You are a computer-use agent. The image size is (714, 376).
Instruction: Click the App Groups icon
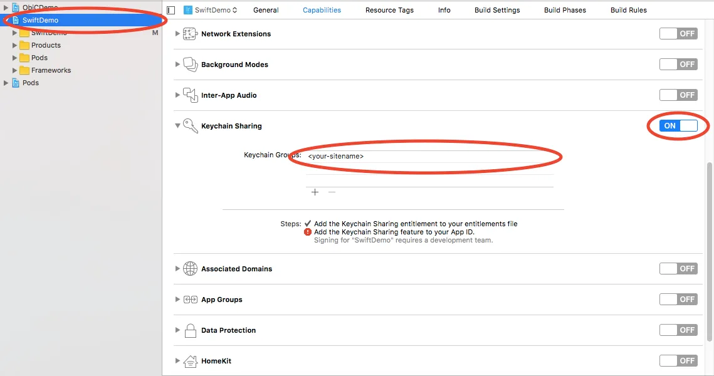click(x=190, y=300)
